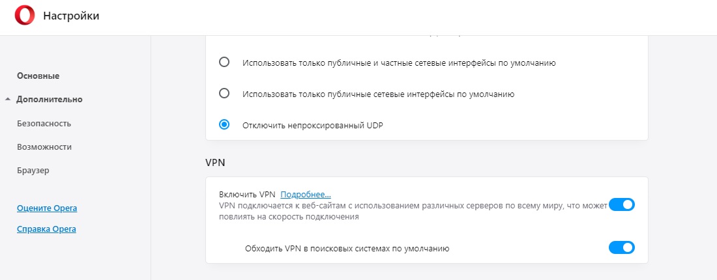Click the Настройки page title
This screenshot has width=717, height=280.
pyautogui.click(x=71, y=16)
